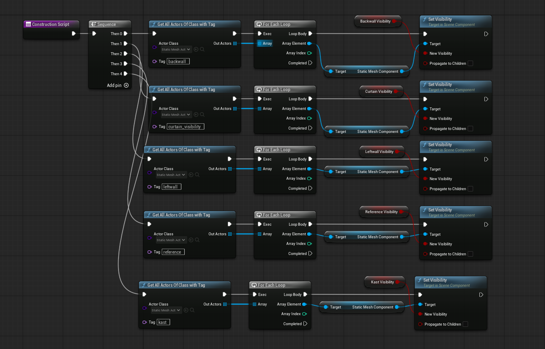Click the Construction Script output exec pin
The height and width of the screenshot is (349, 545).
(74, 34)
